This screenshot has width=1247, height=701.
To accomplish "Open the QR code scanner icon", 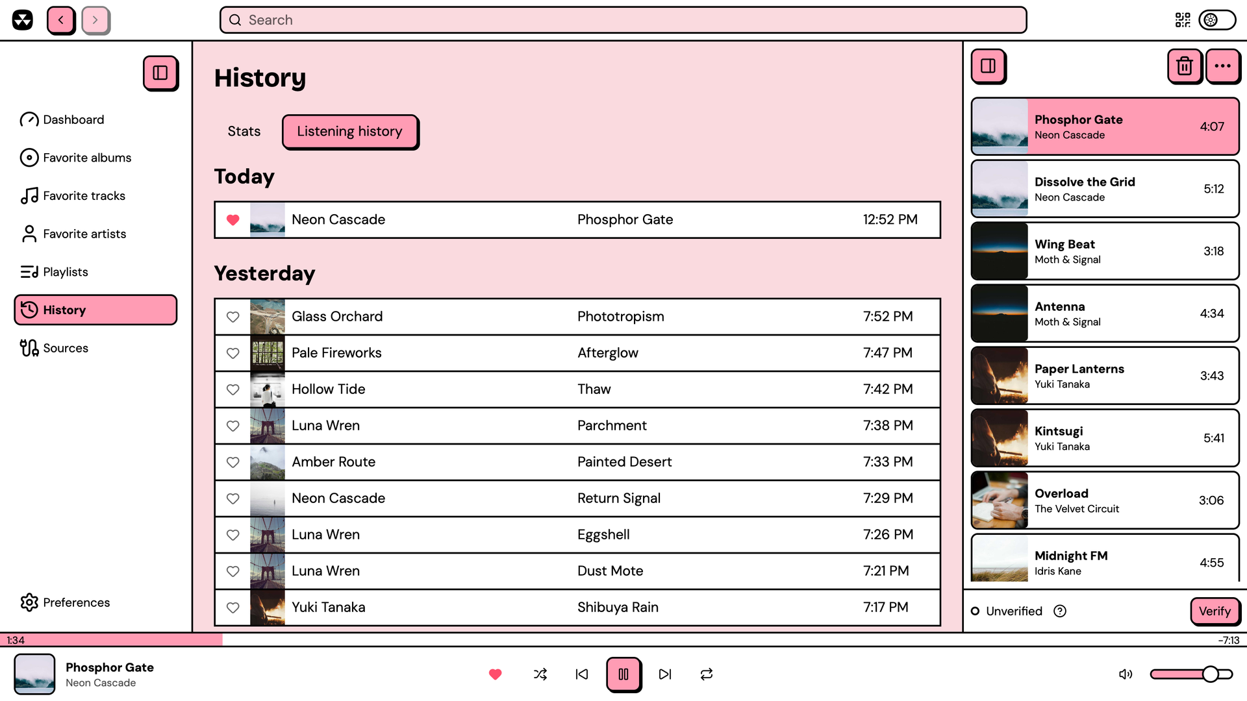I will 1183,20.
